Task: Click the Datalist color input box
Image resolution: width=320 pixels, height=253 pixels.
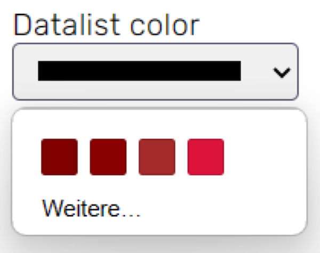Action: (156, 71)
